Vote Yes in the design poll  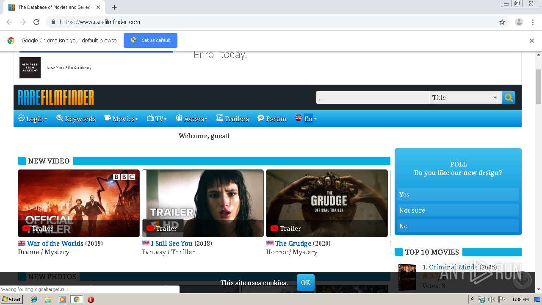click(458, 194)
